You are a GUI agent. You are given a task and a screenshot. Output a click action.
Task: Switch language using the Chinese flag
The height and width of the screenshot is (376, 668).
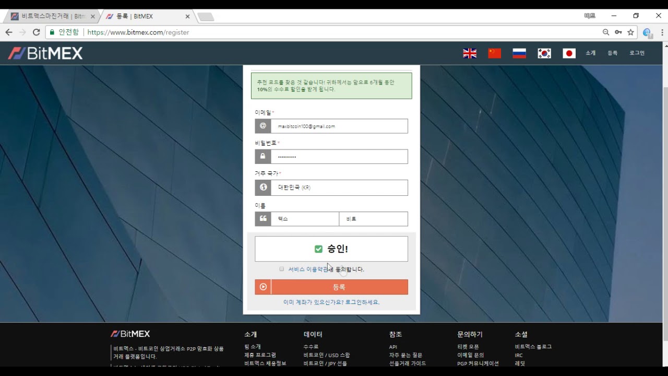click(x=494, y=53)
